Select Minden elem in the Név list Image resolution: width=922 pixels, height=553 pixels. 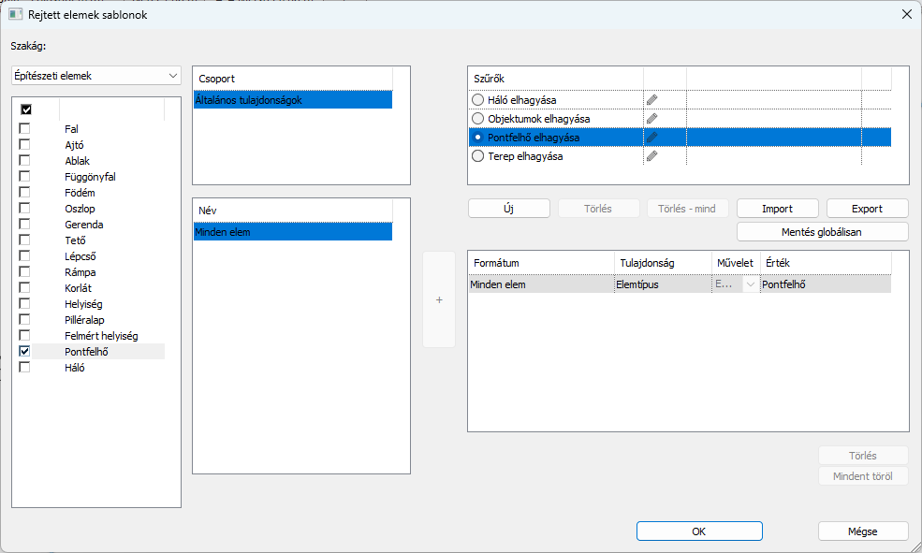292,232
